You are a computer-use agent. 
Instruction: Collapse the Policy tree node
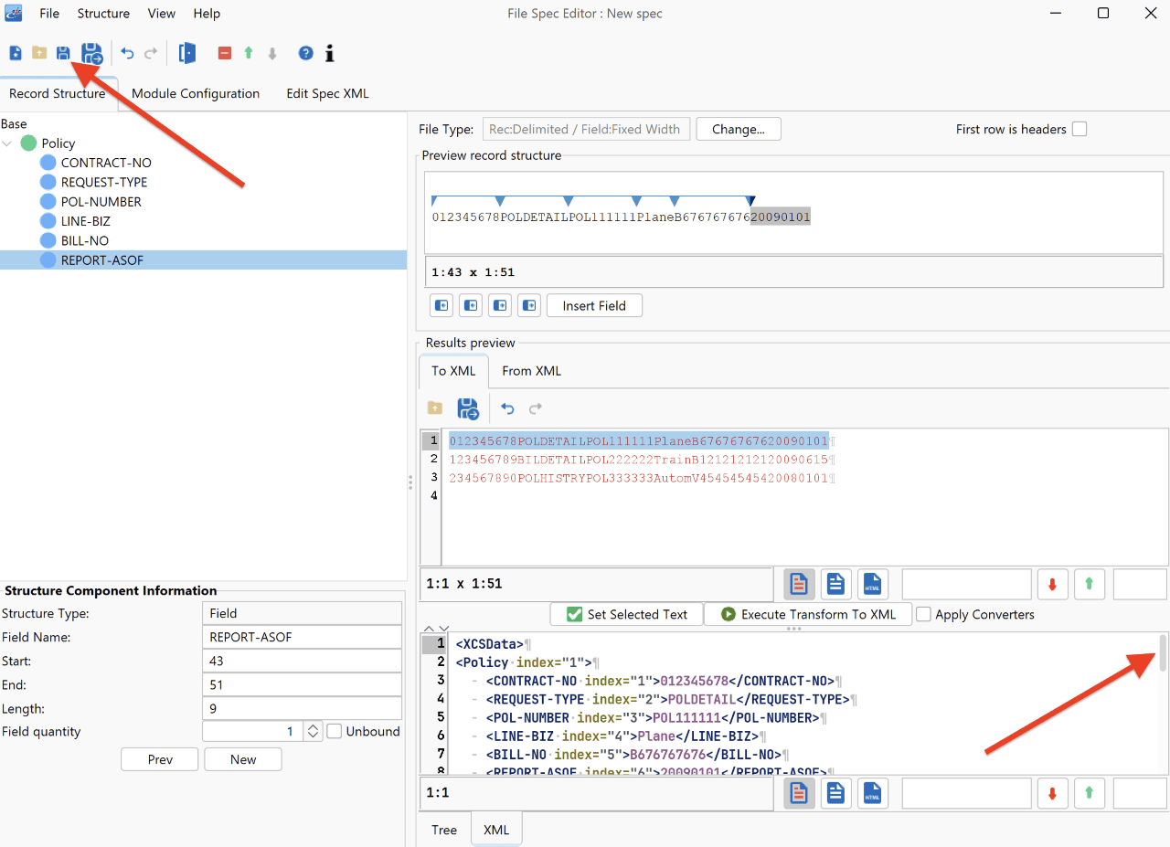click(8, 143)
